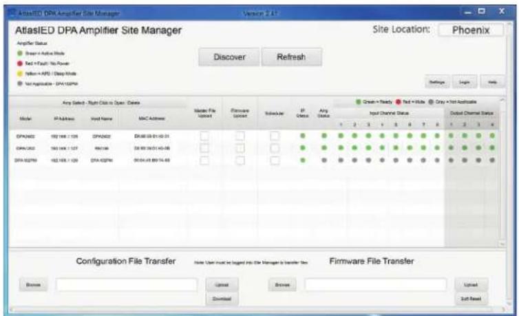Click input channel 7 dot in DPA102PM row
The image size is (519, 316).
pyautogui.click(x=423, y=160)
